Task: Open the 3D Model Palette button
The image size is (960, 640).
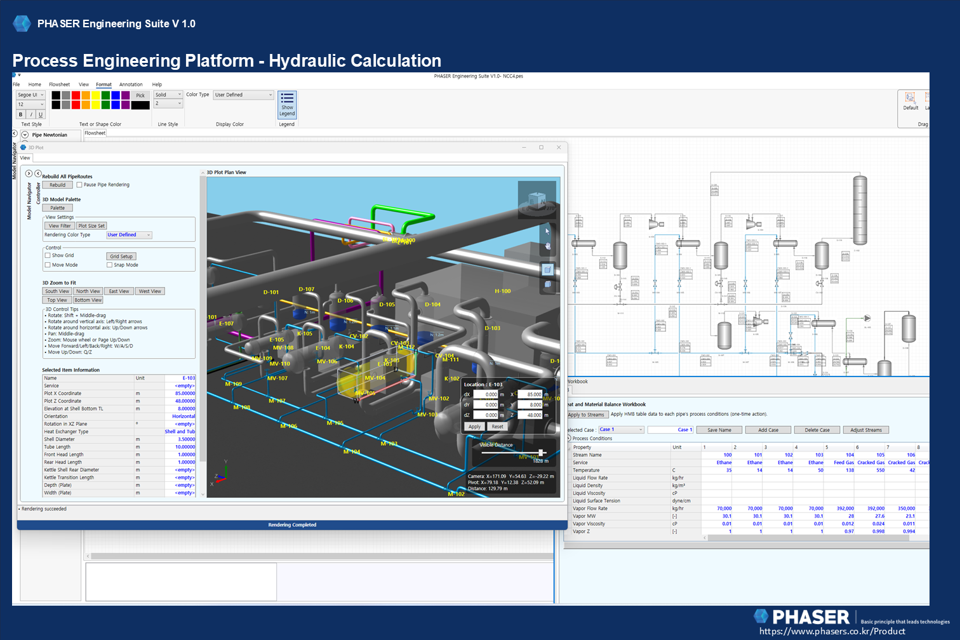Action: pos(57,208)
